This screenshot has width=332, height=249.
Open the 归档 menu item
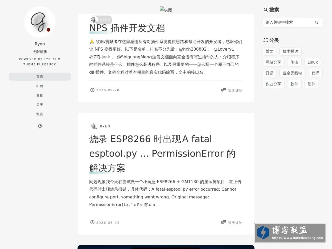40,86
